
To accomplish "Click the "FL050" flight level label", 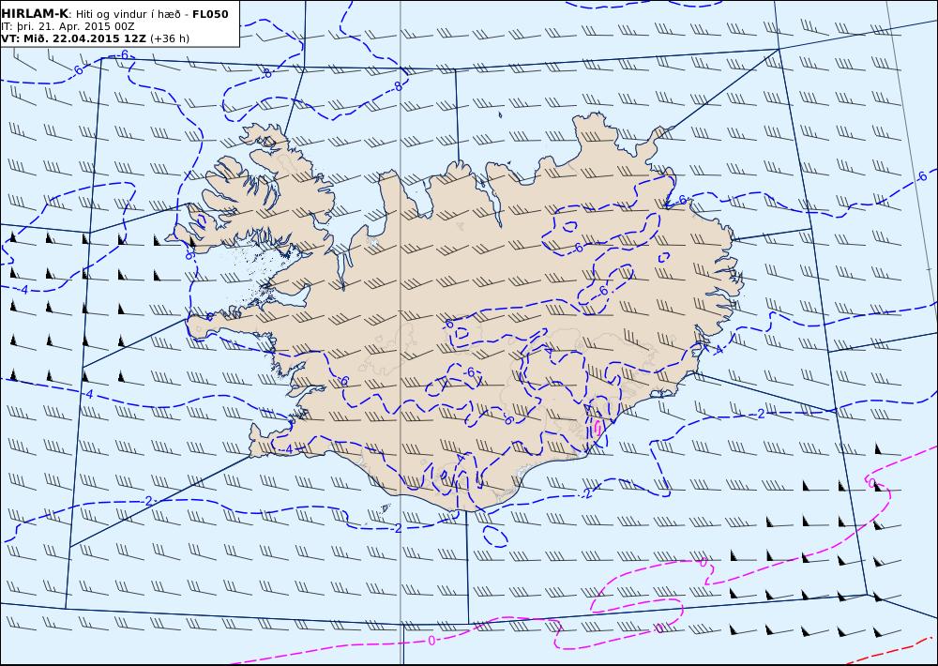I will click(210, 14).
